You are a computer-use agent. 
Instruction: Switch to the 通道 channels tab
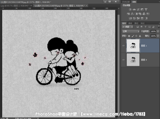tap(130, 23)
